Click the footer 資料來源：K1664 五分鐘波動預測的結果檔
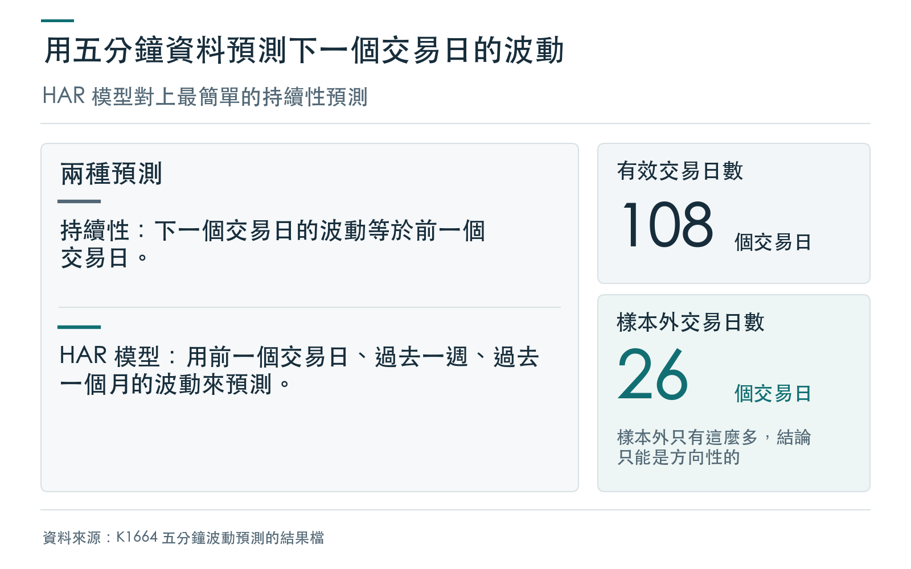 [x=183, y=538]
